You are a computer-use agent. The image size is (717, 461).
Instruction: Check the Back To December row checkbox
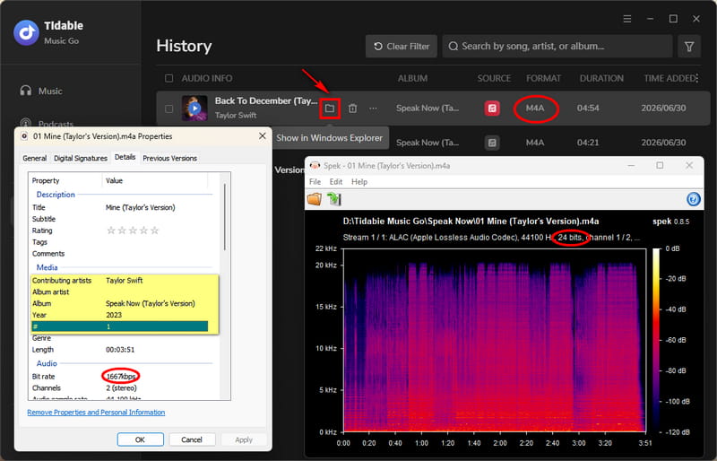[168, 109]
